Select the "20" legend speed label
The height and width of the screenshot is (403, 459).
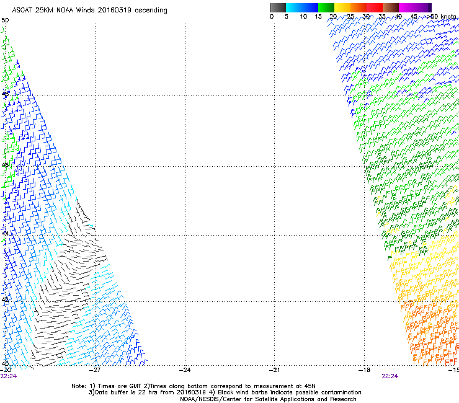(333, 17)
